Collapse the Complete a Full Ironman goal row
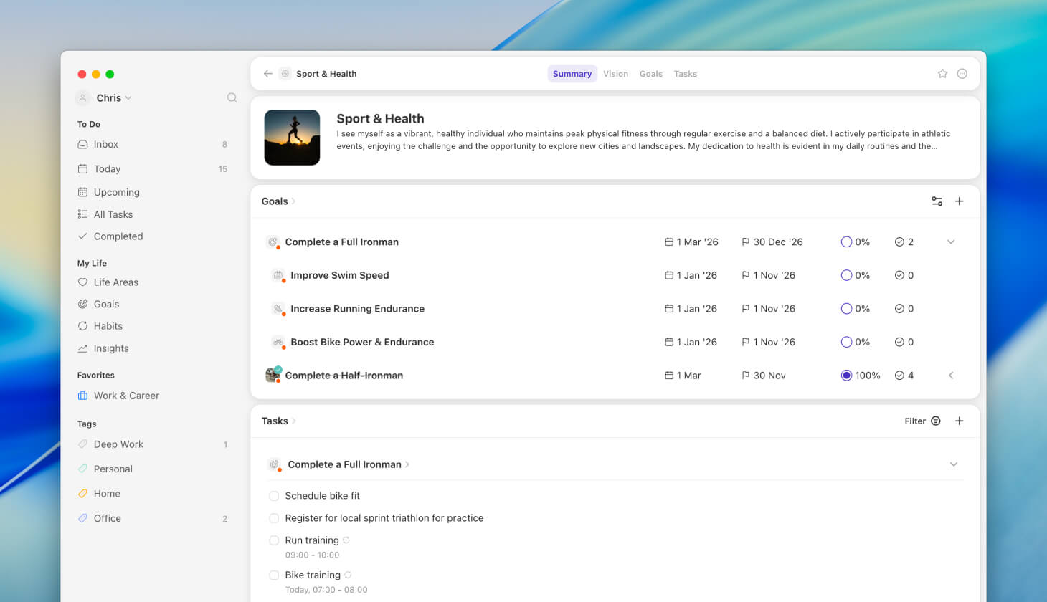This screenshot has width=1047, height=602. (x=951, y=242)
